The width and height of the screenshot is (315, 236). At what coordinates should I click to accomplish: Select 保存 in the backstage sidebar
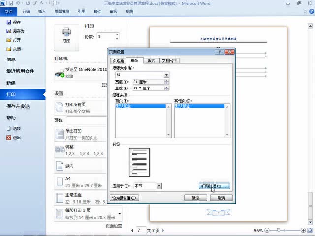[x=14, y=22]
